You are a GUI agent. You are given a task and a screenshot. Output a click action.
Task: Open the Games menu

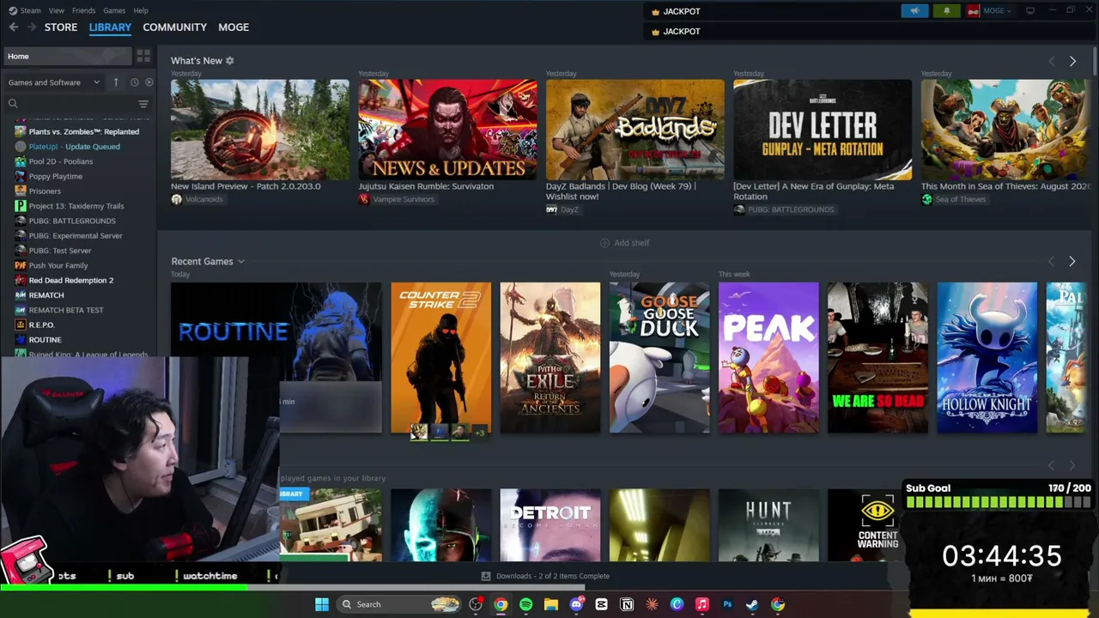(x=114, y=10)
